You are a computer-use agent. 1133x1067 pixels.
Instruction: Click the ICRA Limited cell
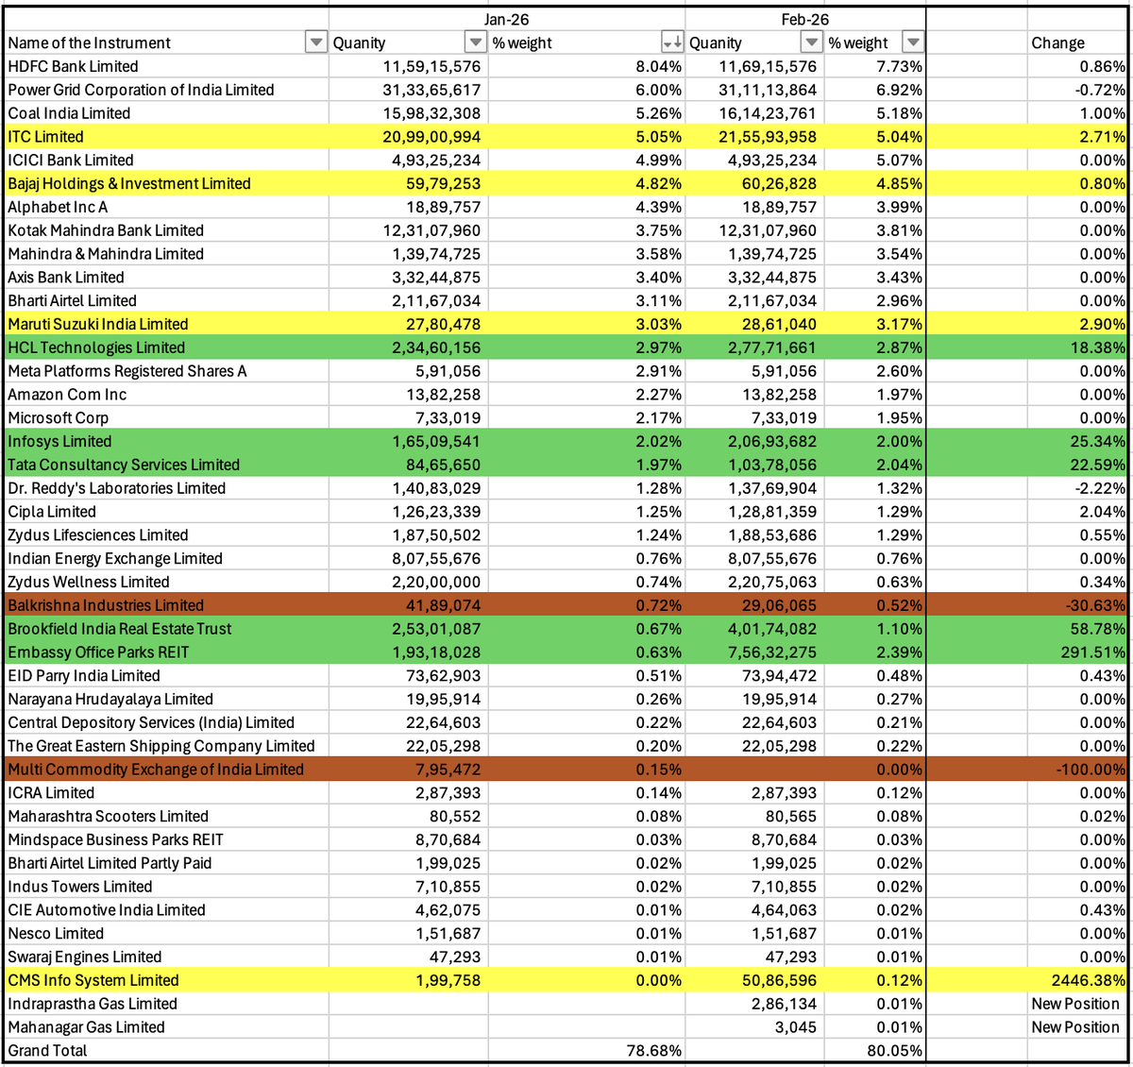(x=166, y=792)
